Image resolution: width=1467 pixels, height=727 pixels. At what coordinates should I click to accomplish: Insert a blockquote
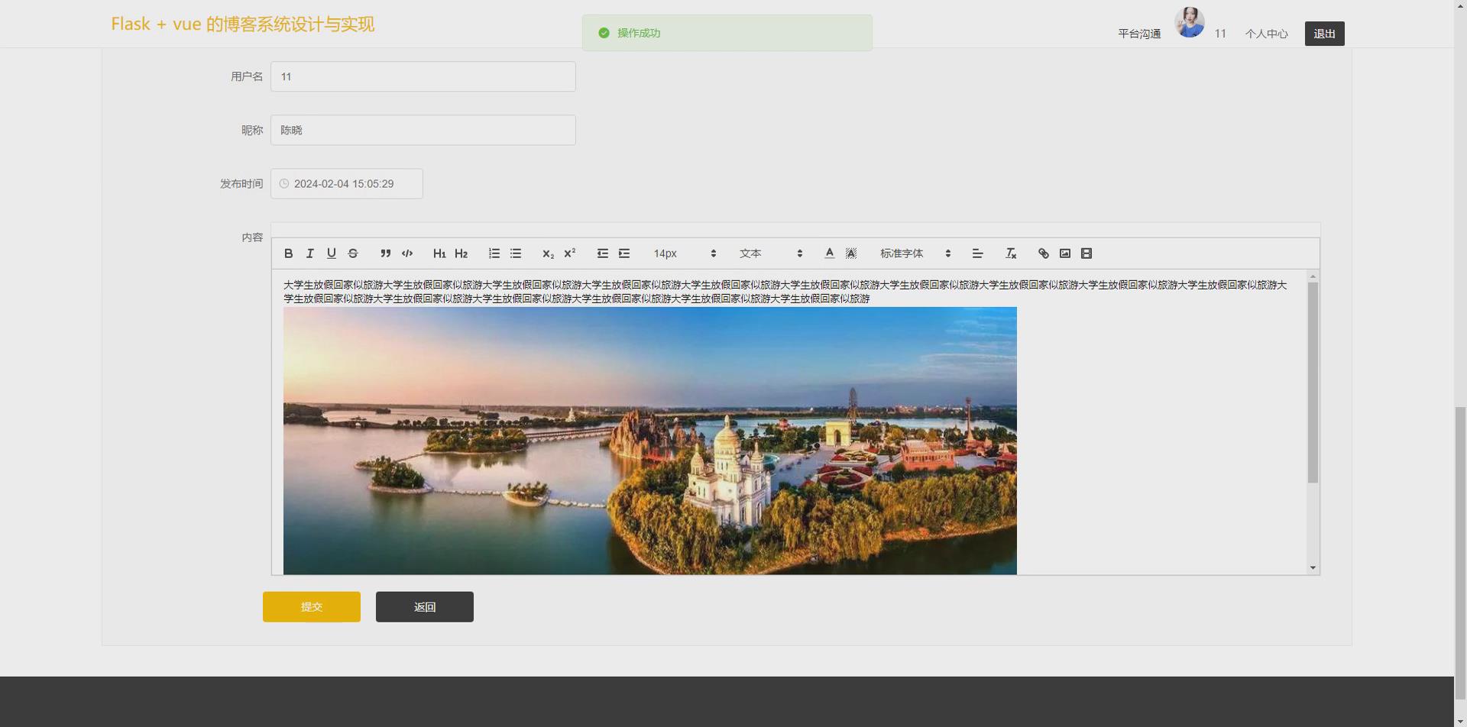click(x=386, y=254)
